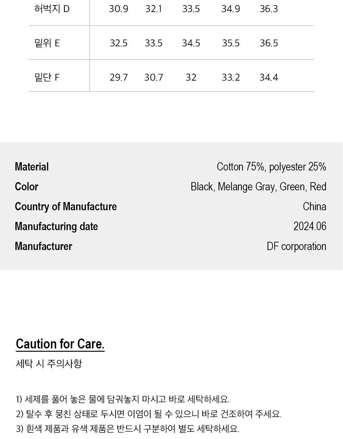Click care instruction line 1) about 세제
This screenshot has height=439, width=343.
123,399
